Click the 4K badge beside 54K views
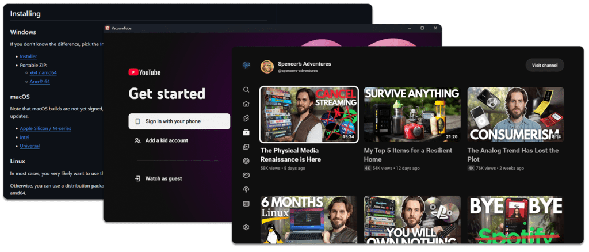Viewport: 589px width, 252px height. (x=368, y=168)
